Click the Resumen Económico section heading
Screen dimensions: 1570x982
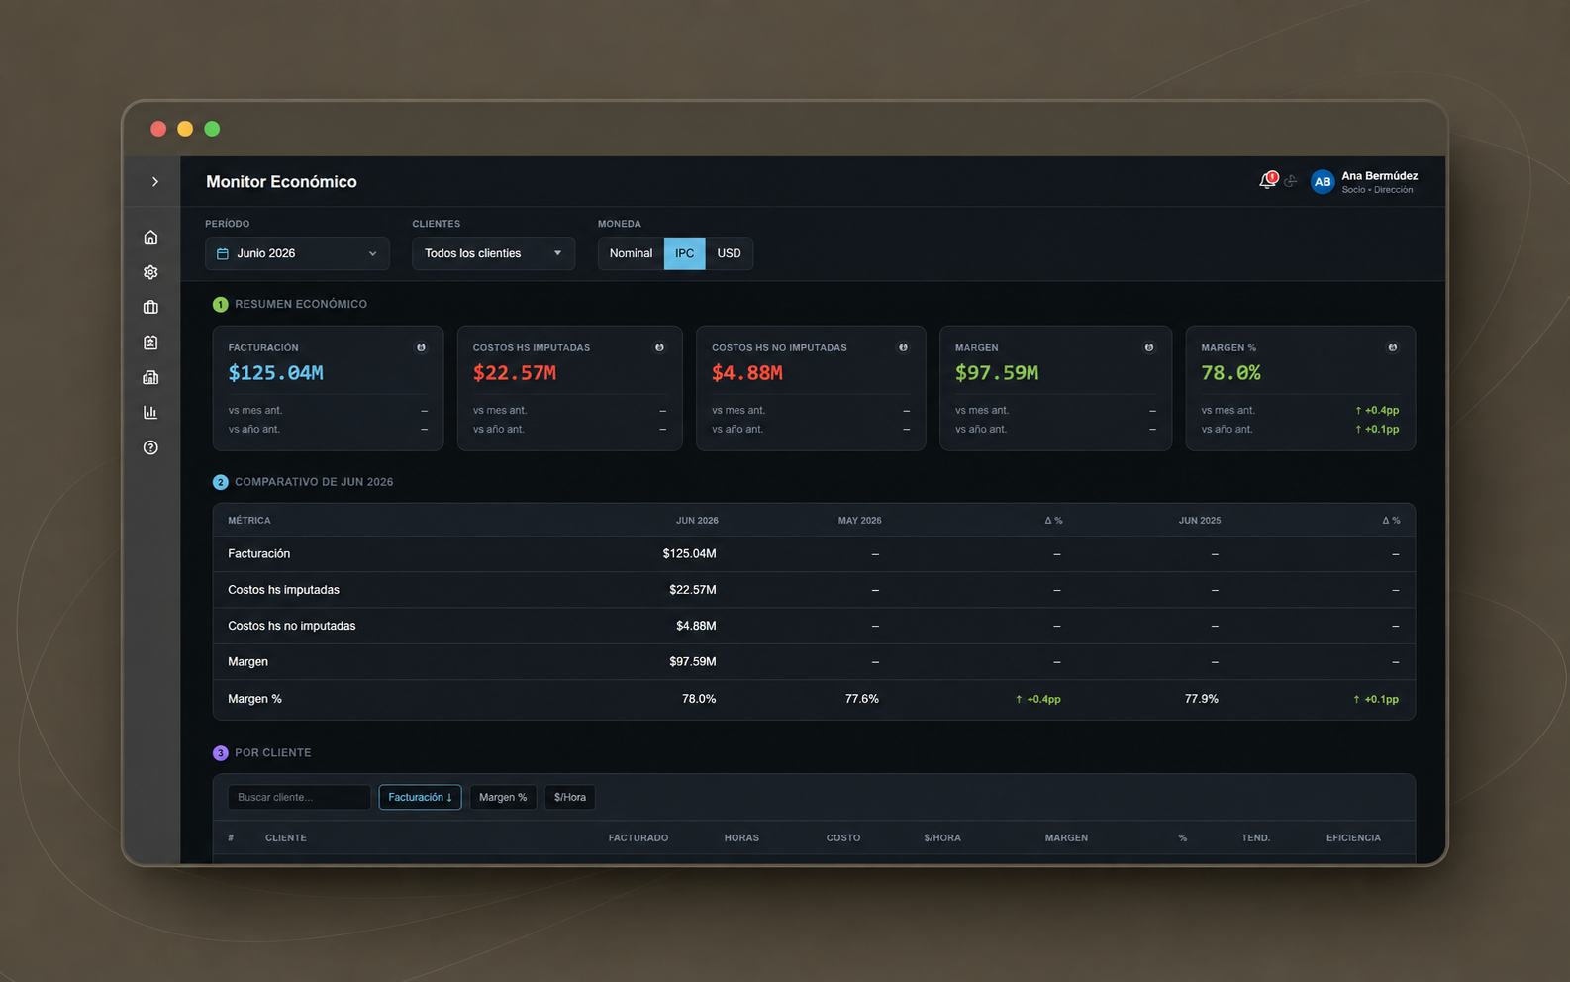pos(301,305)
